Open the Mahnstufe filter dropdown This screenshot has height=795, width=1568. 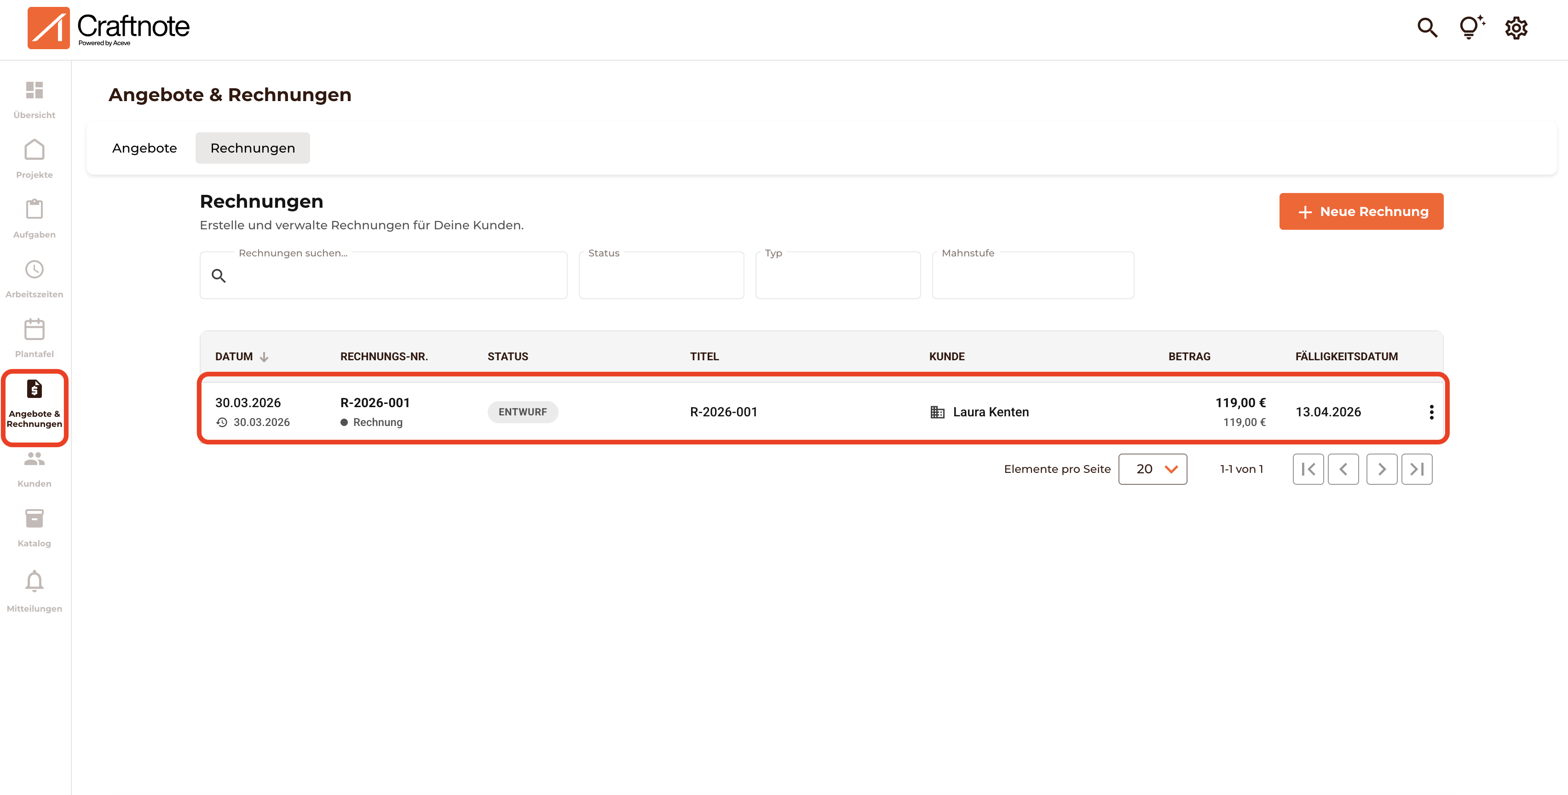[1032, 276]
